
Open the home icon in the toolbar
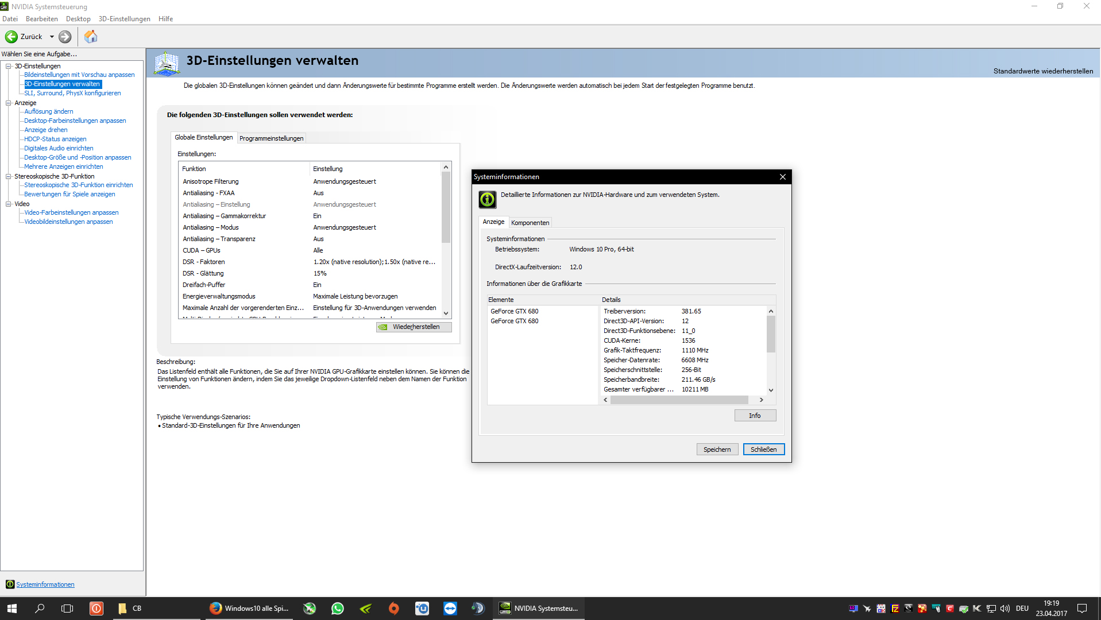pos(91,37)
